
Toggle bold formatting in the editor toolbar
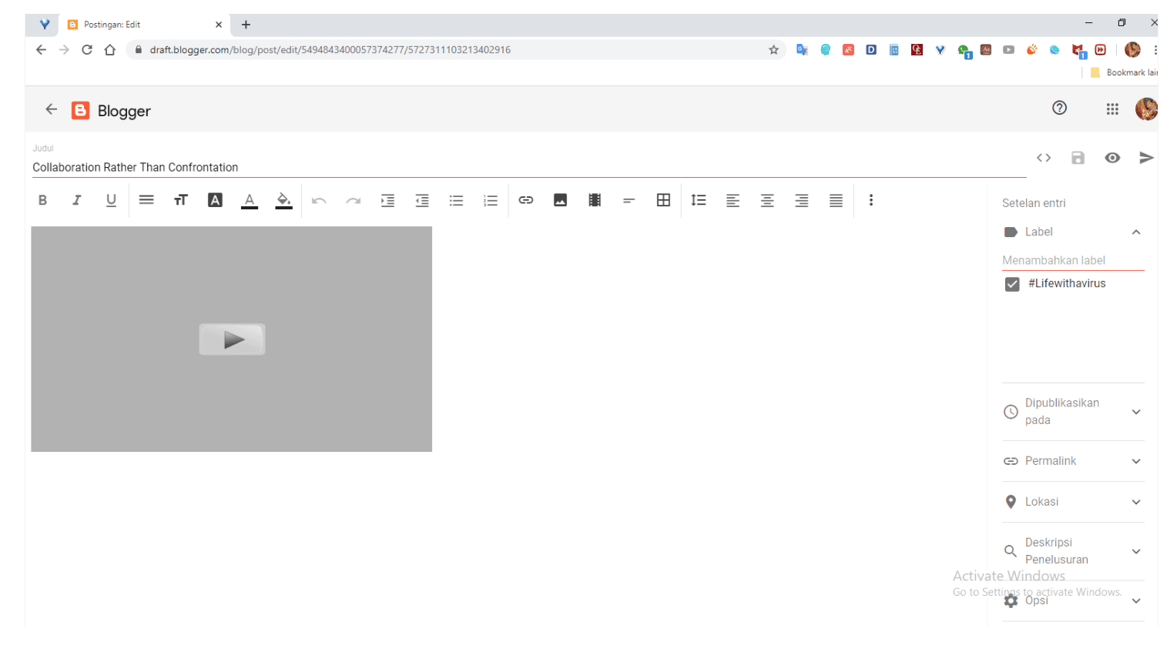coord(42,200)
